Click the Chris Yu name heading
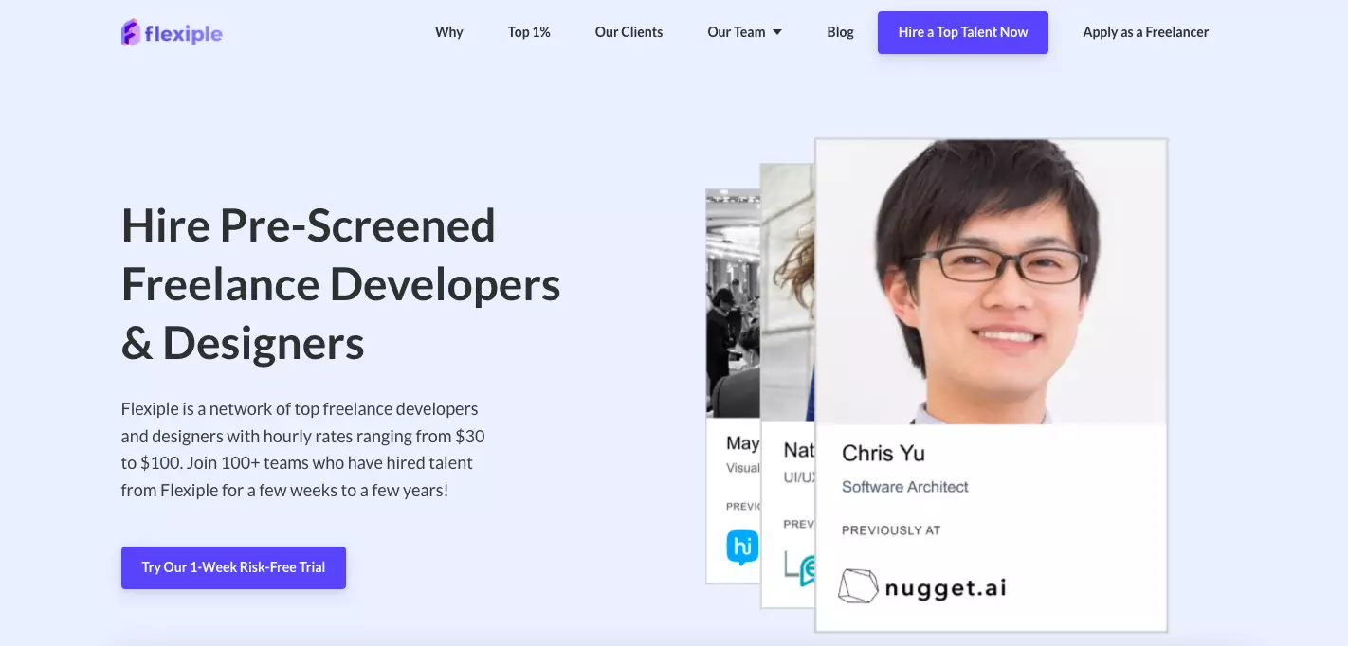This screenshot has height=646, width=1348. click(x=883, y=453)
